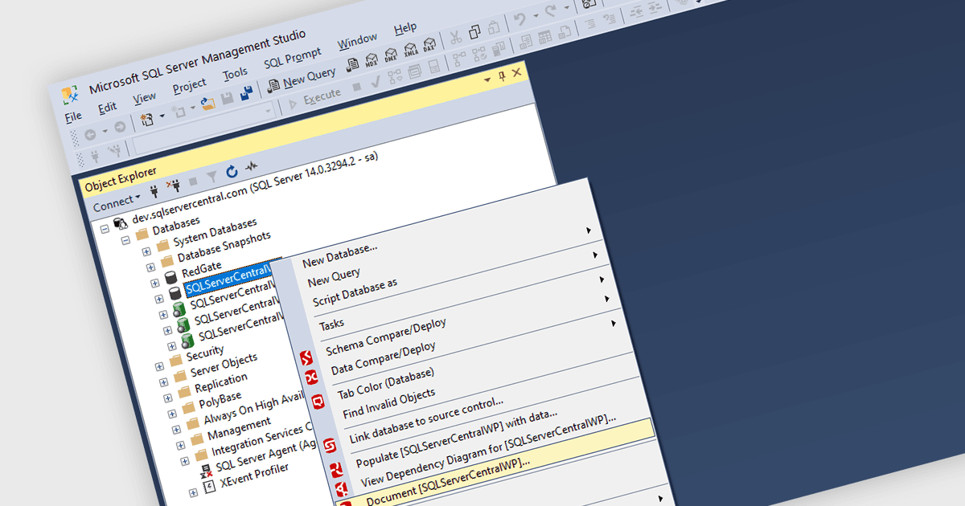
Task: Choose New Database... from context menu
Action: coord(339,255)
